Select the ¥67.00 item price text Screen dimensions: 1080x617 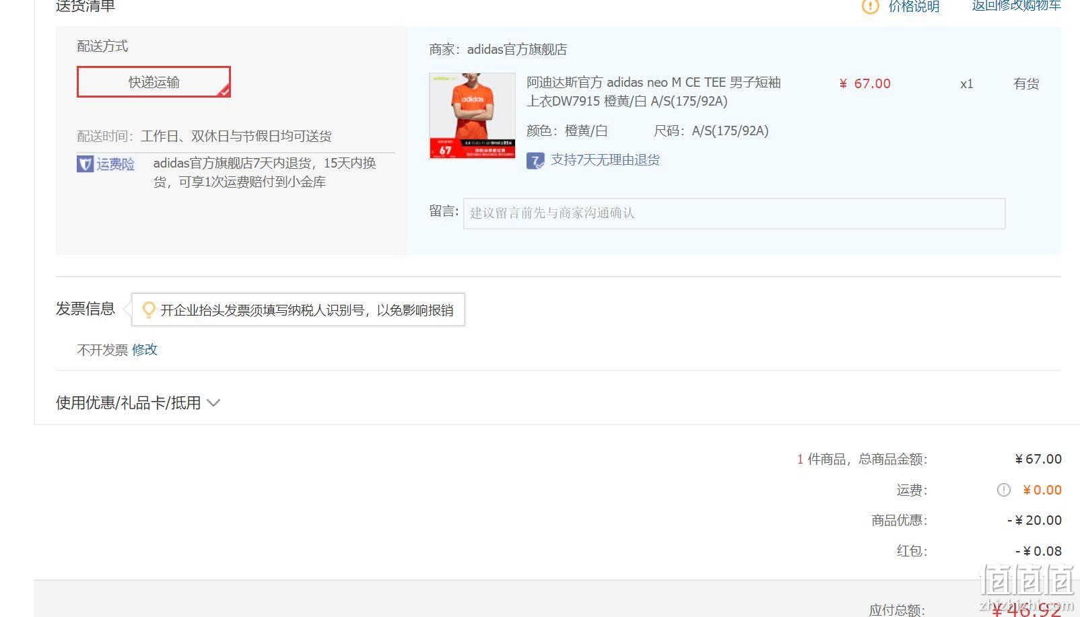click(865, 83)
